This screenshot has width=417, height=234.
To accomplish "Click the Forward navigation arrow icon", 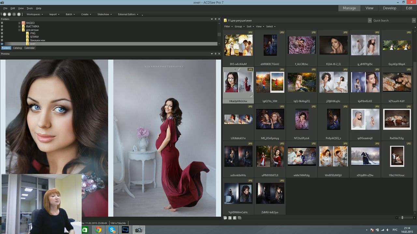I will tap(14, 14).
